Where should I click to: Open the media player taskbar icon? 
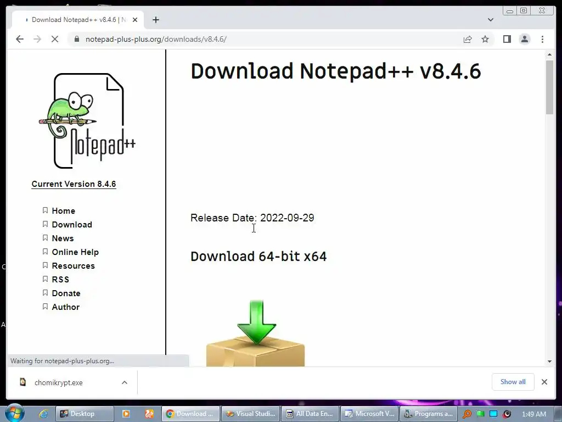pos(126,414)
